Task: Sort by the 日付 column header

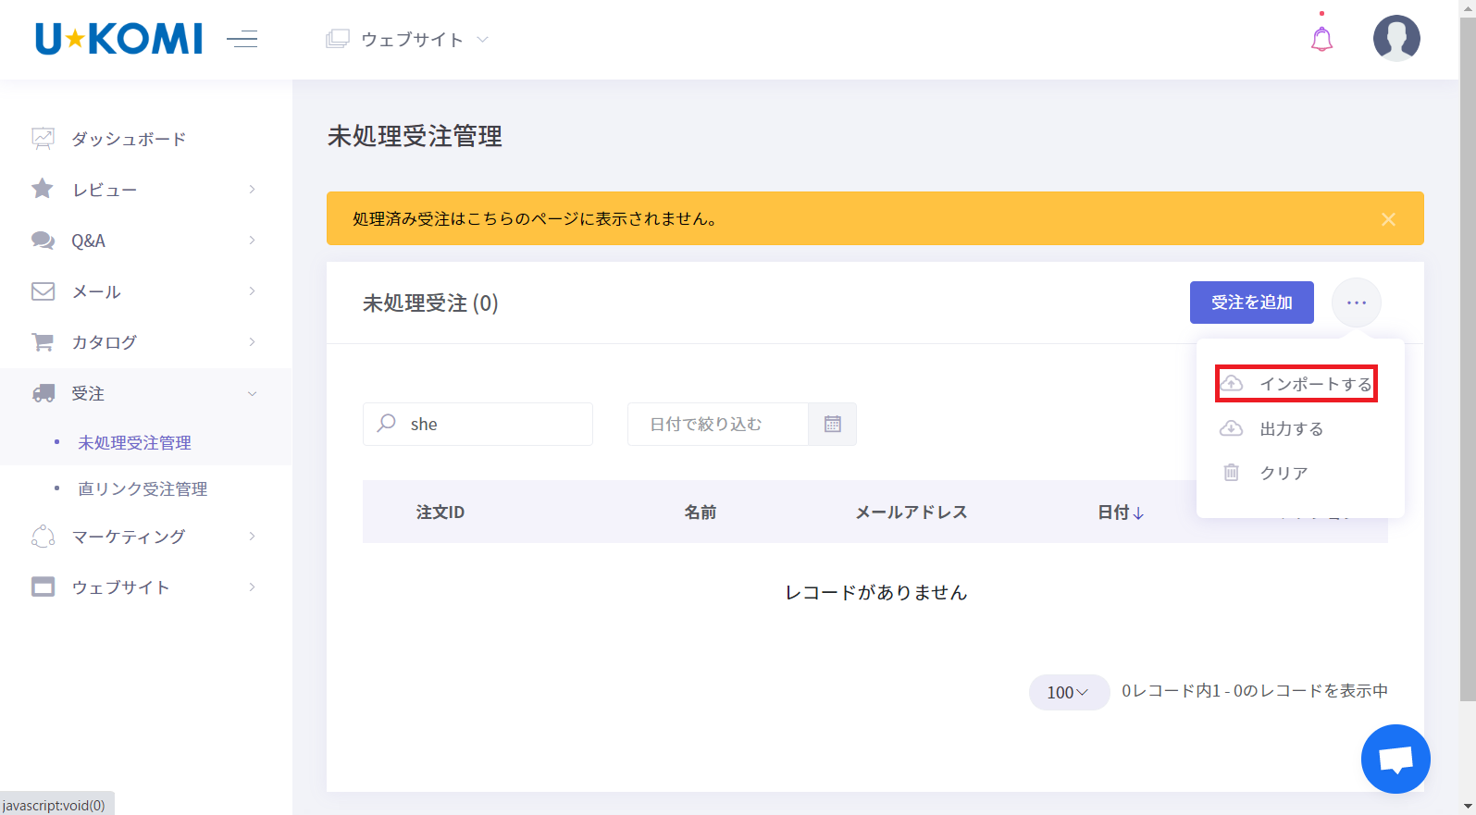Action: coord(1120,512)
